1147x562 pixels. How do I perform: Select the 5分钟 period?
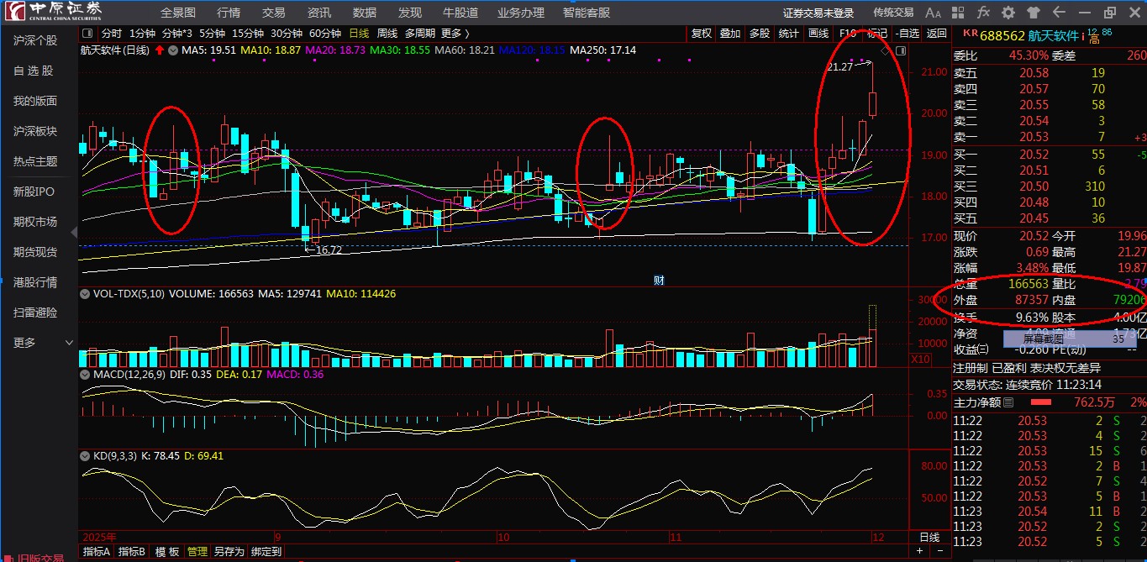click(x=213, y=34)
